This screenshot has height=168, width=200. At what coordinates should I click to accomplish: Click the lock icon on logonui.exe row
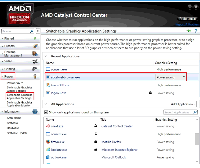point(150,93)
